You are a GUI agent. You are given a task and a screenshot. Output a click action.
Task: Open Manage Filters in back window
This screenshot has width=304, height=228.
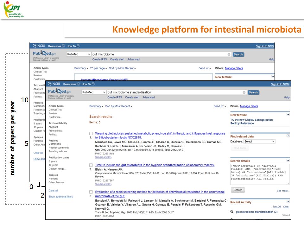click(x=234, y=68)
